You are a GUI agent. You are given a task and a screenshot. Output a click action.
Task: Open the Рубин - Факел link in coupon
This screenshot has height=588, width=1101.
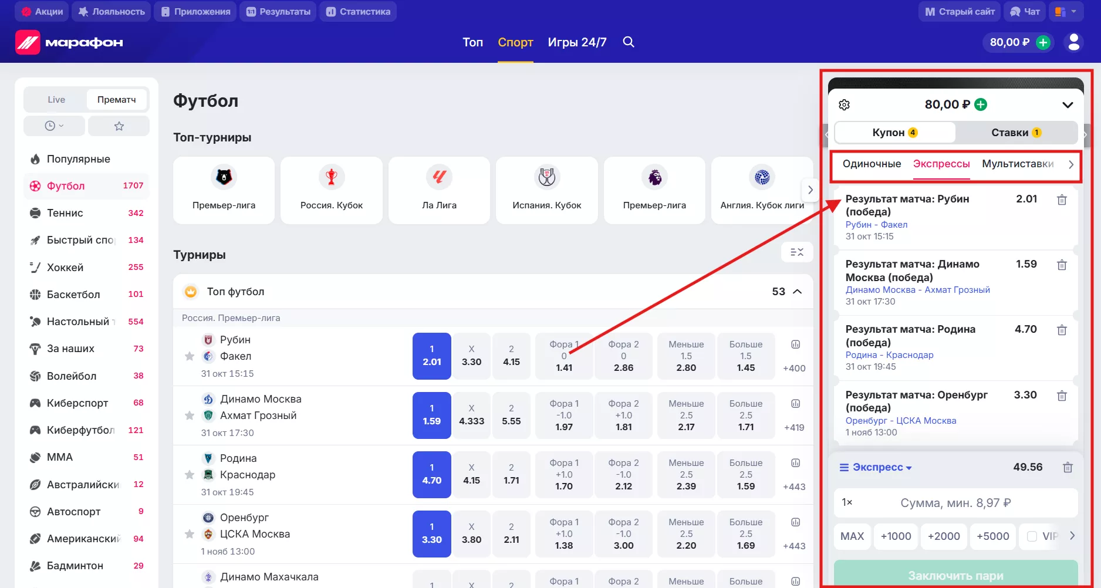click(876, 225)
